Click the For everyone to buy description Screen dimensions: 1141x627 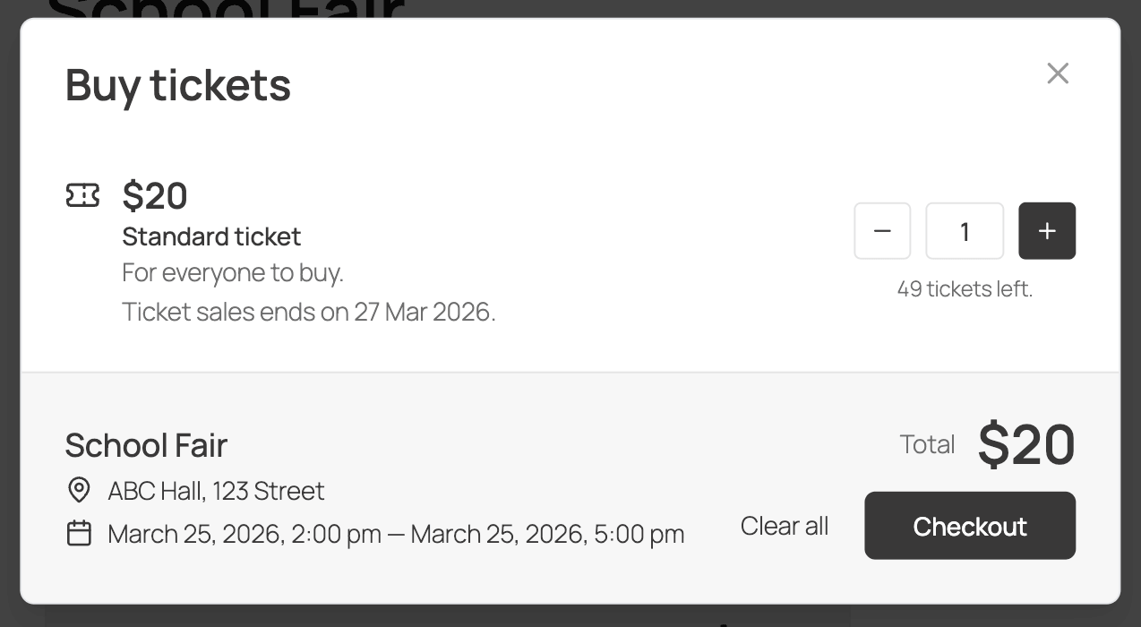point(233,271)
